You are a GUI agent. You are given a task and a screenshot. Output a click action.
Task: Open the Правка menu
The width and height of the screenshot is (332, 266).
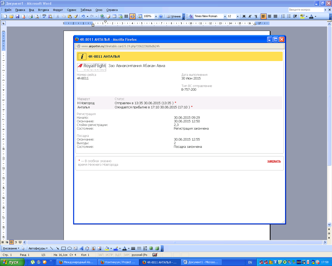tap(20, 10)
